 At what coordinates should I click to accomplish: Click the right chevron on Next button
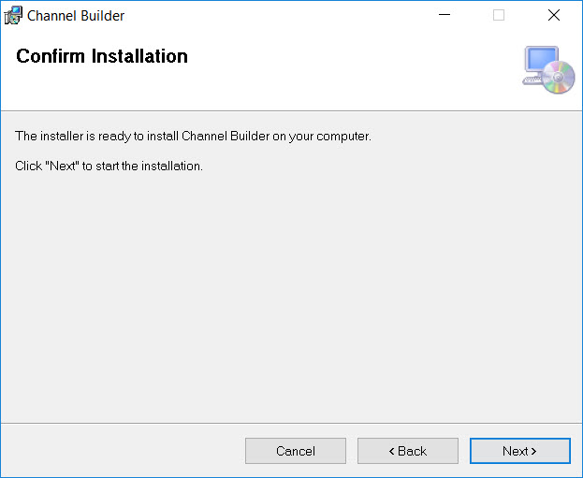pyautogui.click(x=533, y=451)
